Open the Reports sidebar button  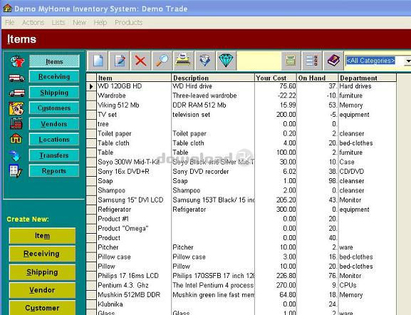point(54,171)
